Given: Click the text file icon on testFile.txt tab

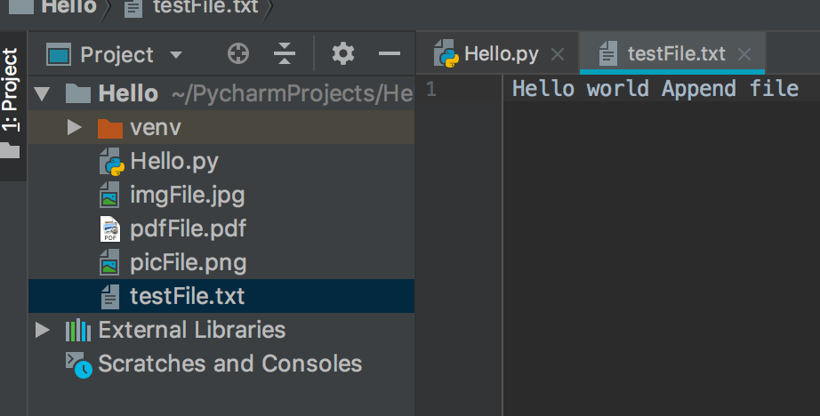Looking at the screenshot, I should pyautogui.click(x=607, y=53).
